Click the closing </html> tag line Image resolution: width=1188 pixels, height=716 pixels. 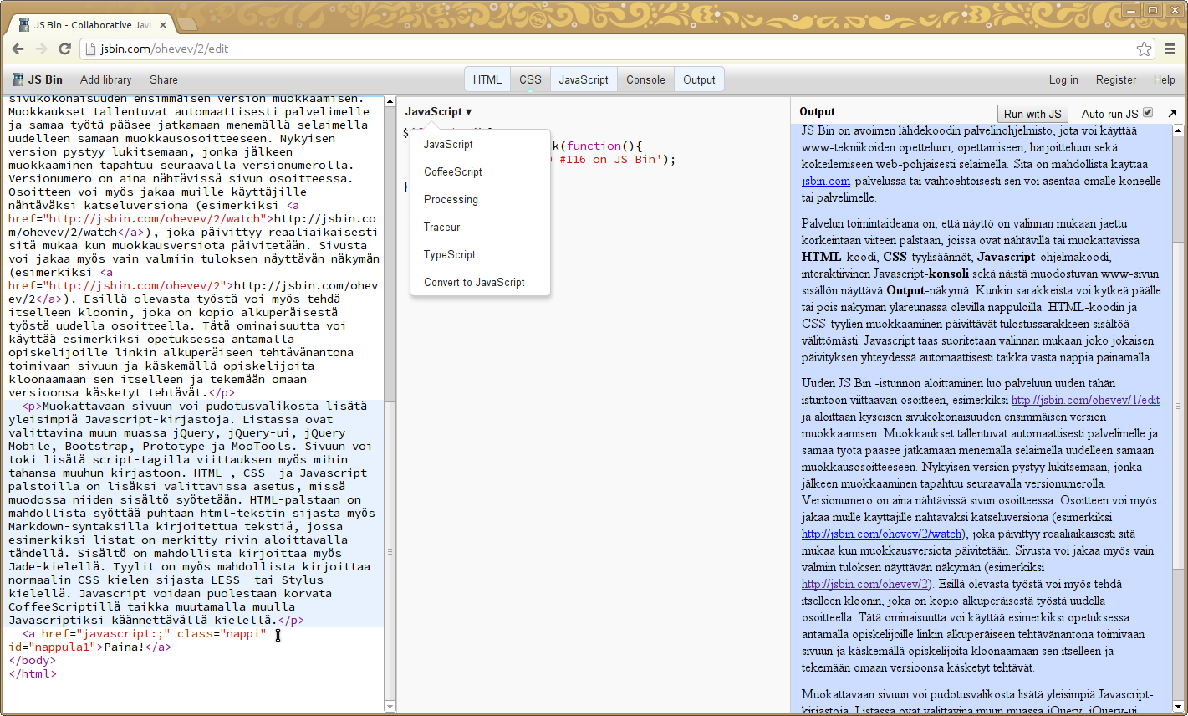coord(33,673)
